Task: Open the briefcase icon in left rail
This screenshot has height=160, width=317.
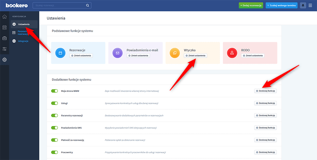Action: pyautogui.click(x=5, y=38)
